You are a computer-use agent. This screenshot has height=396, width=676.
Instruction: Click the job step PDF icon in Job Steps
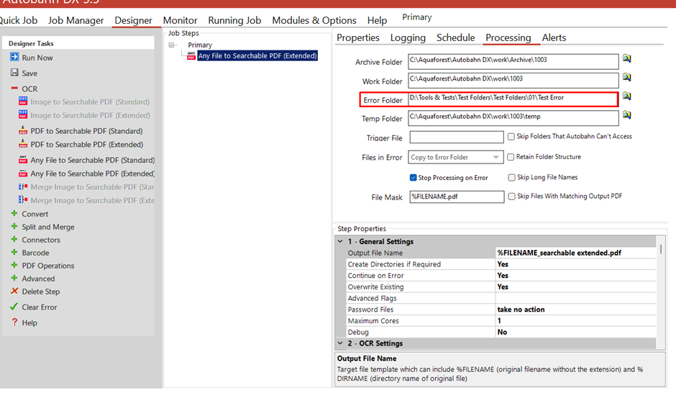(191, 55)
